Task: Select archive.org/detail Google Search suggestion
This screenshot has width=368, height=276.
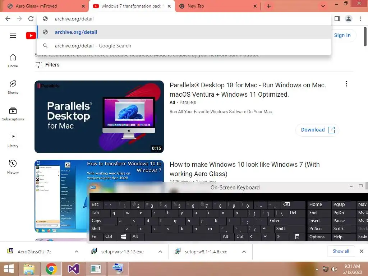Action: pos(184,46)
